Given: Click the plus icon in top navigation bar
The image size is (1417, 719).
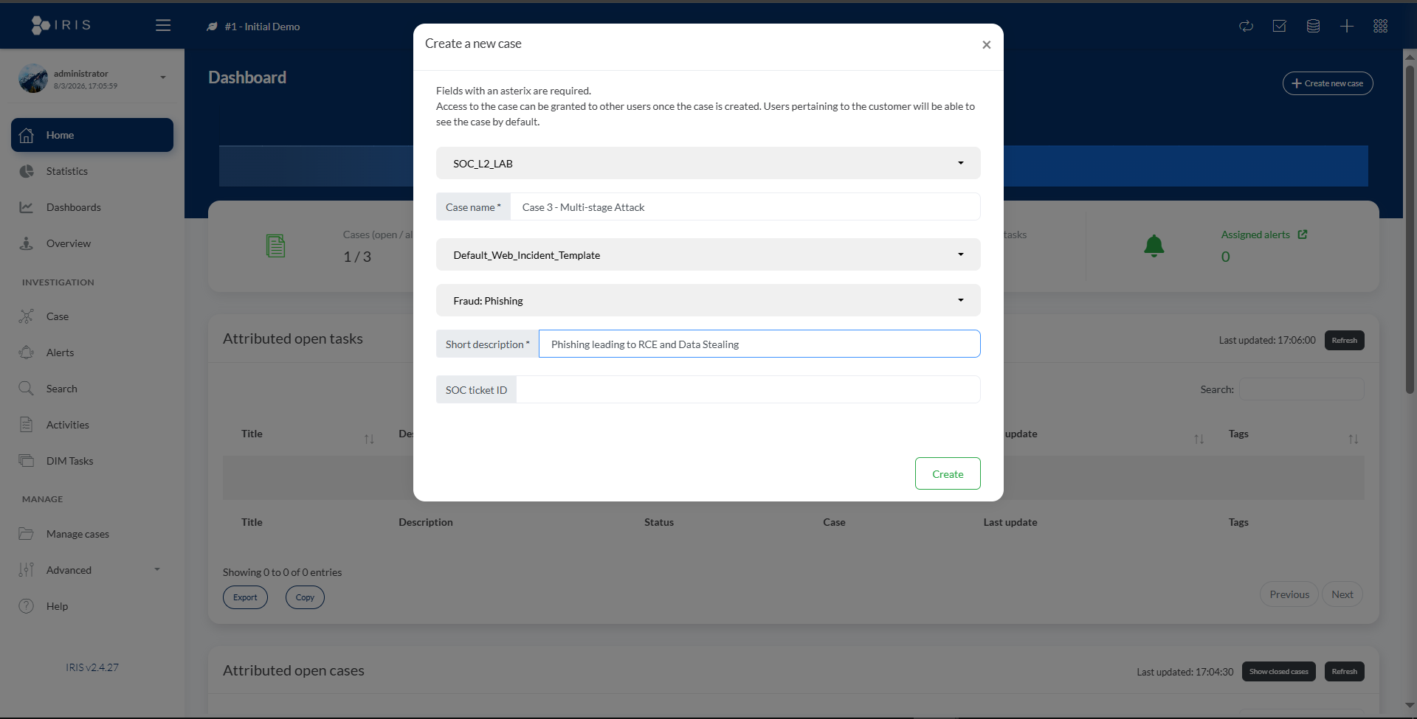Looking at the screenshot, I should click(x=1347, y=27).
